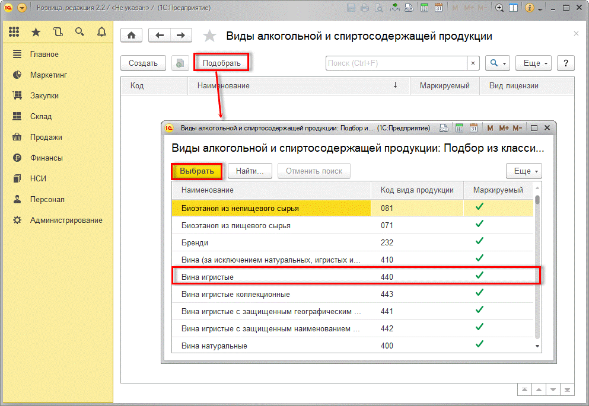Expand the Еще dropdown in the selection dialog

523,171
